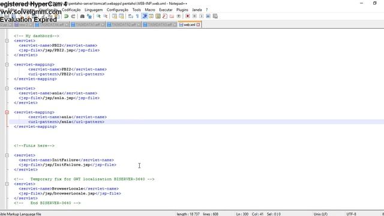
Task: Select the web.xml tab
Action: click(x=190, y=25)
